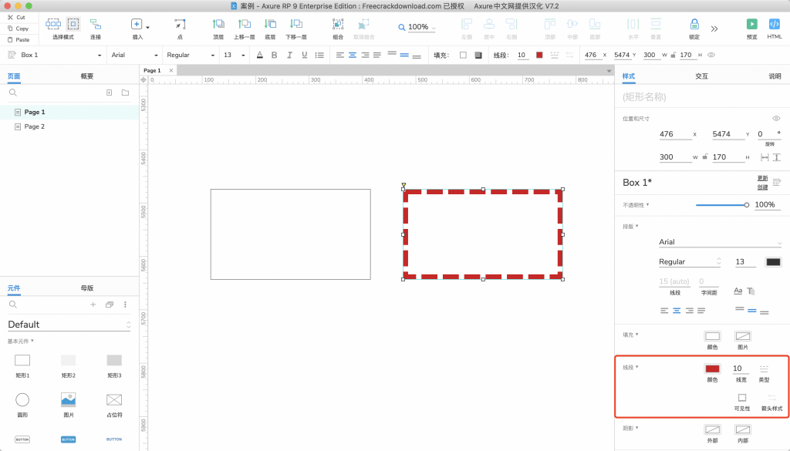Toggle the eye visibility icon in Style panel
Viewport: 790px width, 451px height.
[776, 118]
